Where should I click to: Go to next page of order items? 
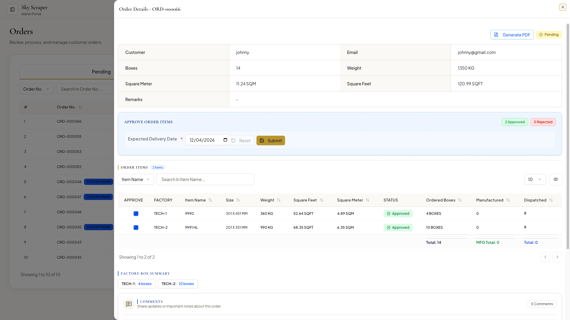click(557, 257)
